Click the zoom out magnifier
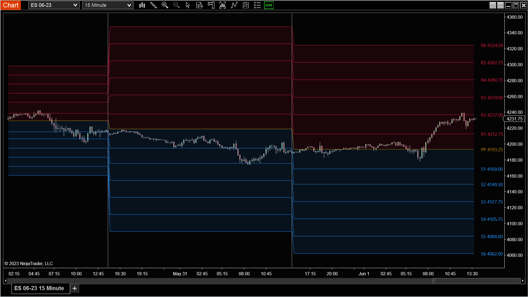 tap(176, 5)
